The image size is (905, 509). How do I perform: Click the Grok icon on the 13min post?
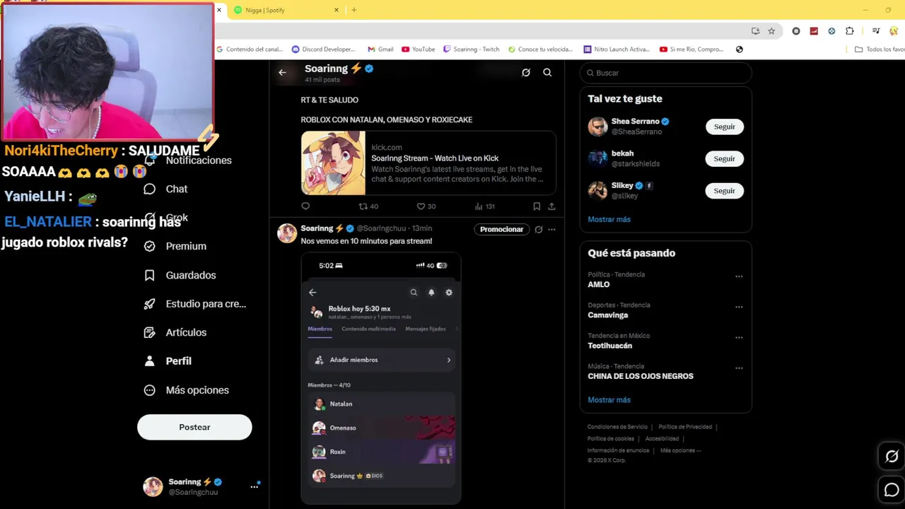point(539,229)
